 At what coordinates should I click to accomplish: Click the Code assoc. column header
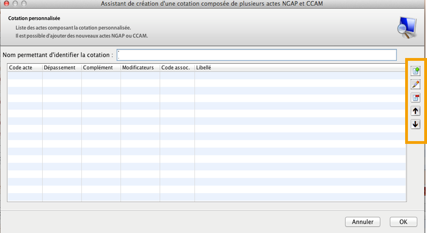click(177, 68)
